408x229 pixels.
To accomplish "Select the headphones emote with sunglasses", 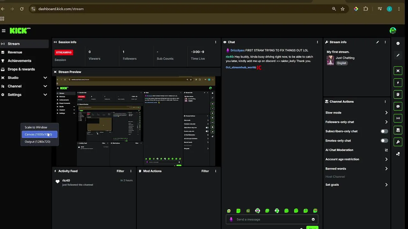I will (x=258, y=211).
